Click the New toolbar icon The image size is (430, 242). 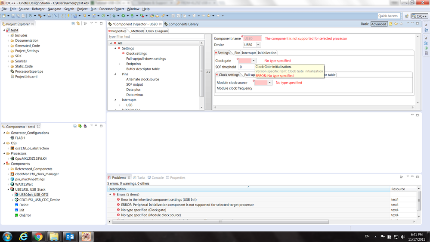4,16
